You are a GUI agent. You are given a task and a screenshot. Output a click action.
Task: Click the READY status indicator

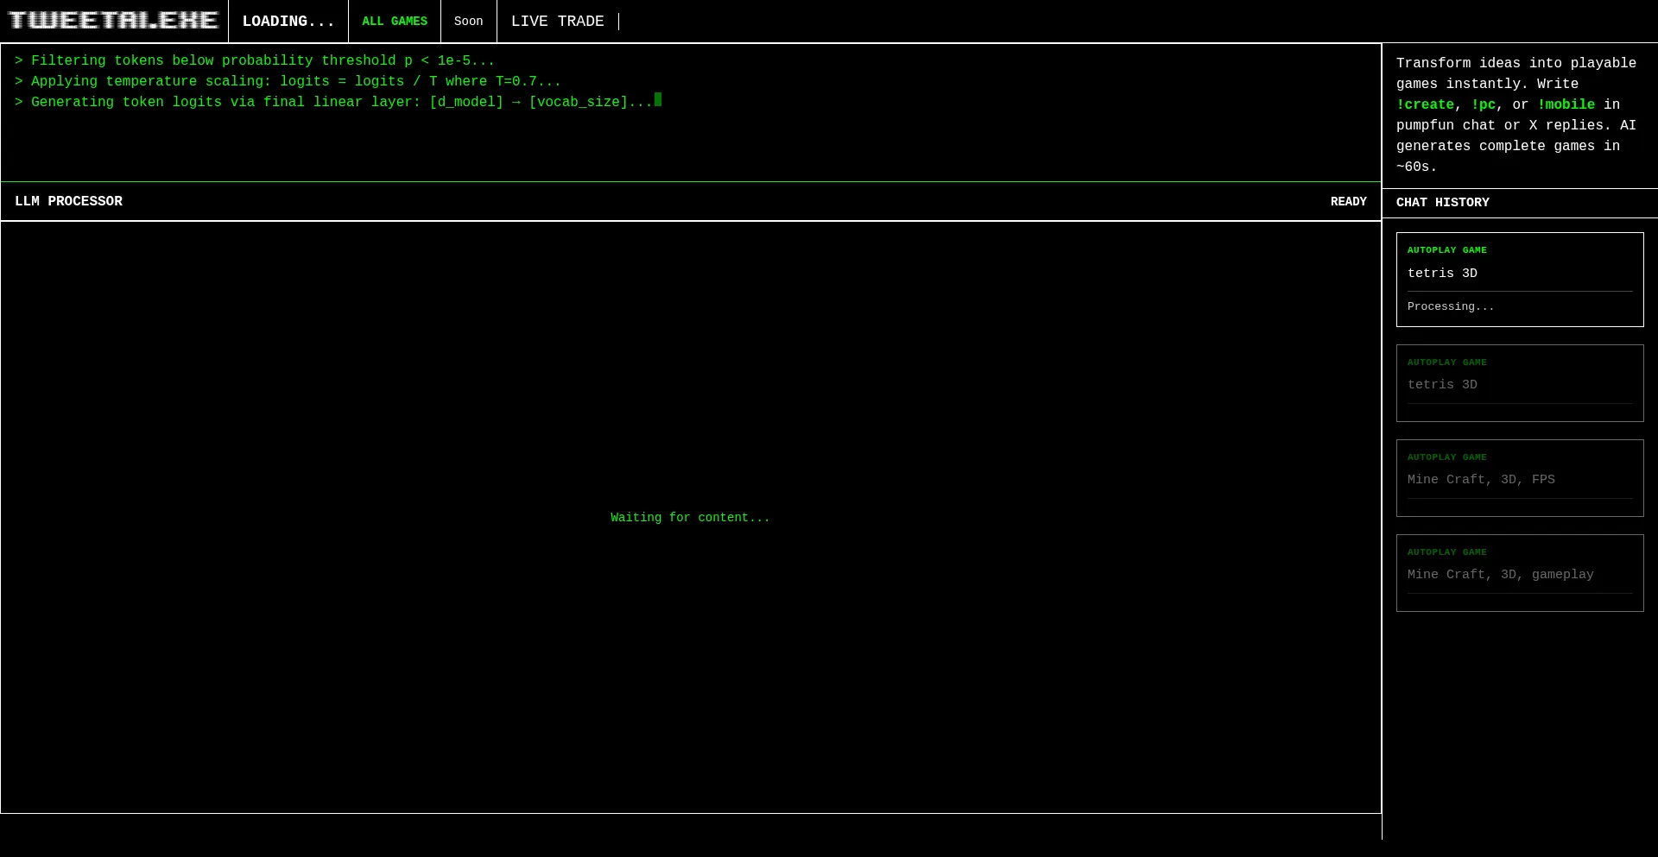pyautogui.click(x=1348, y=202)
